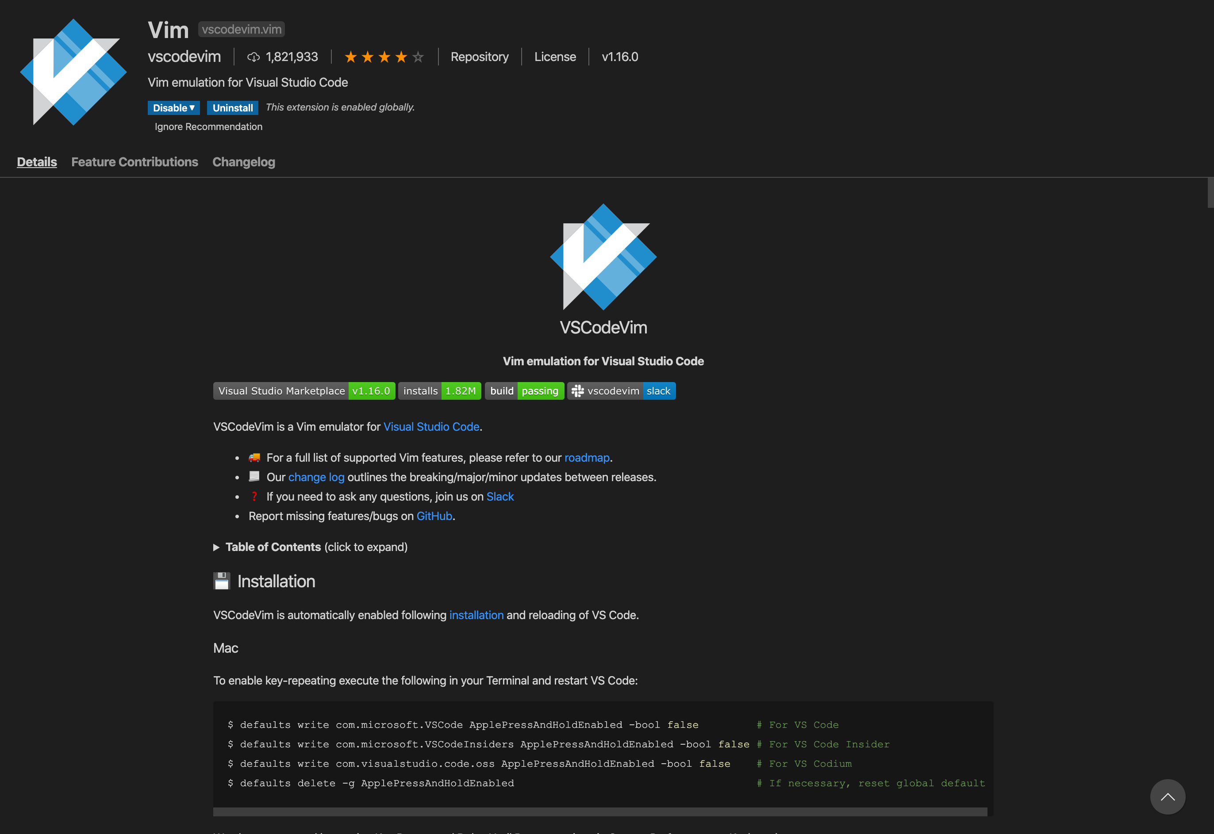1214x834 pixels.
Task: Click the vscodevim.vim identifier label
Action: (242, 29)
